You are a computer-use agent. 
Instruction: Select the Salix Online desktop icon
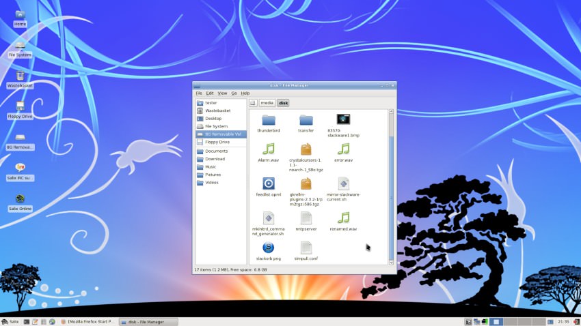pos(20,199)
